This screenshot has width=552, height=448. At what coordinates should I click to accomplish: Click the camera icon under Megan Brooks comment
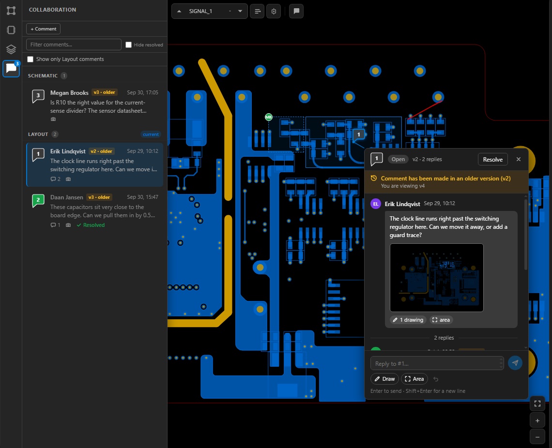pos(53,119)
